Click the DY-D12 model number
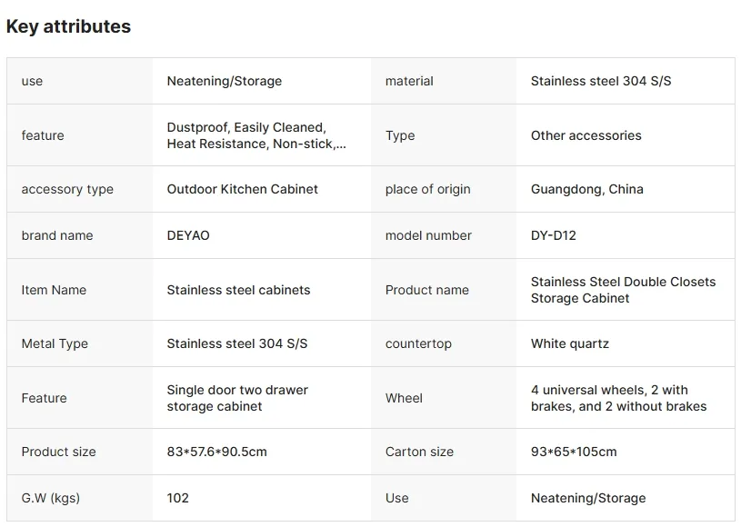 point(554,235)
